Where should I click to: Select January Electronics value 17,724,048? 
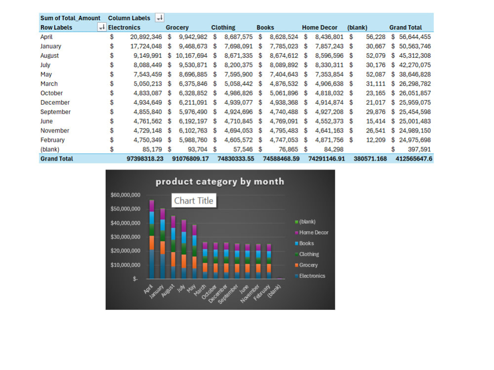[146, 46]
